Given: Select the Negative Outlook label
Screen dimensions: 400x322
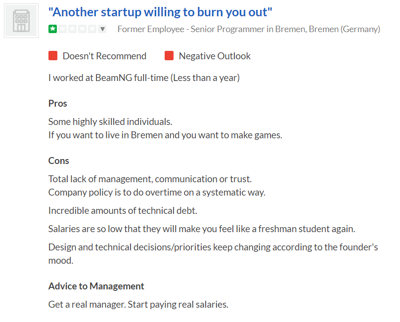Looking at the screenshot, I should [215, 56].
